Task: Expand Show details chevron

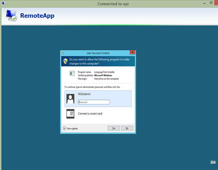Action: [65, 128]
